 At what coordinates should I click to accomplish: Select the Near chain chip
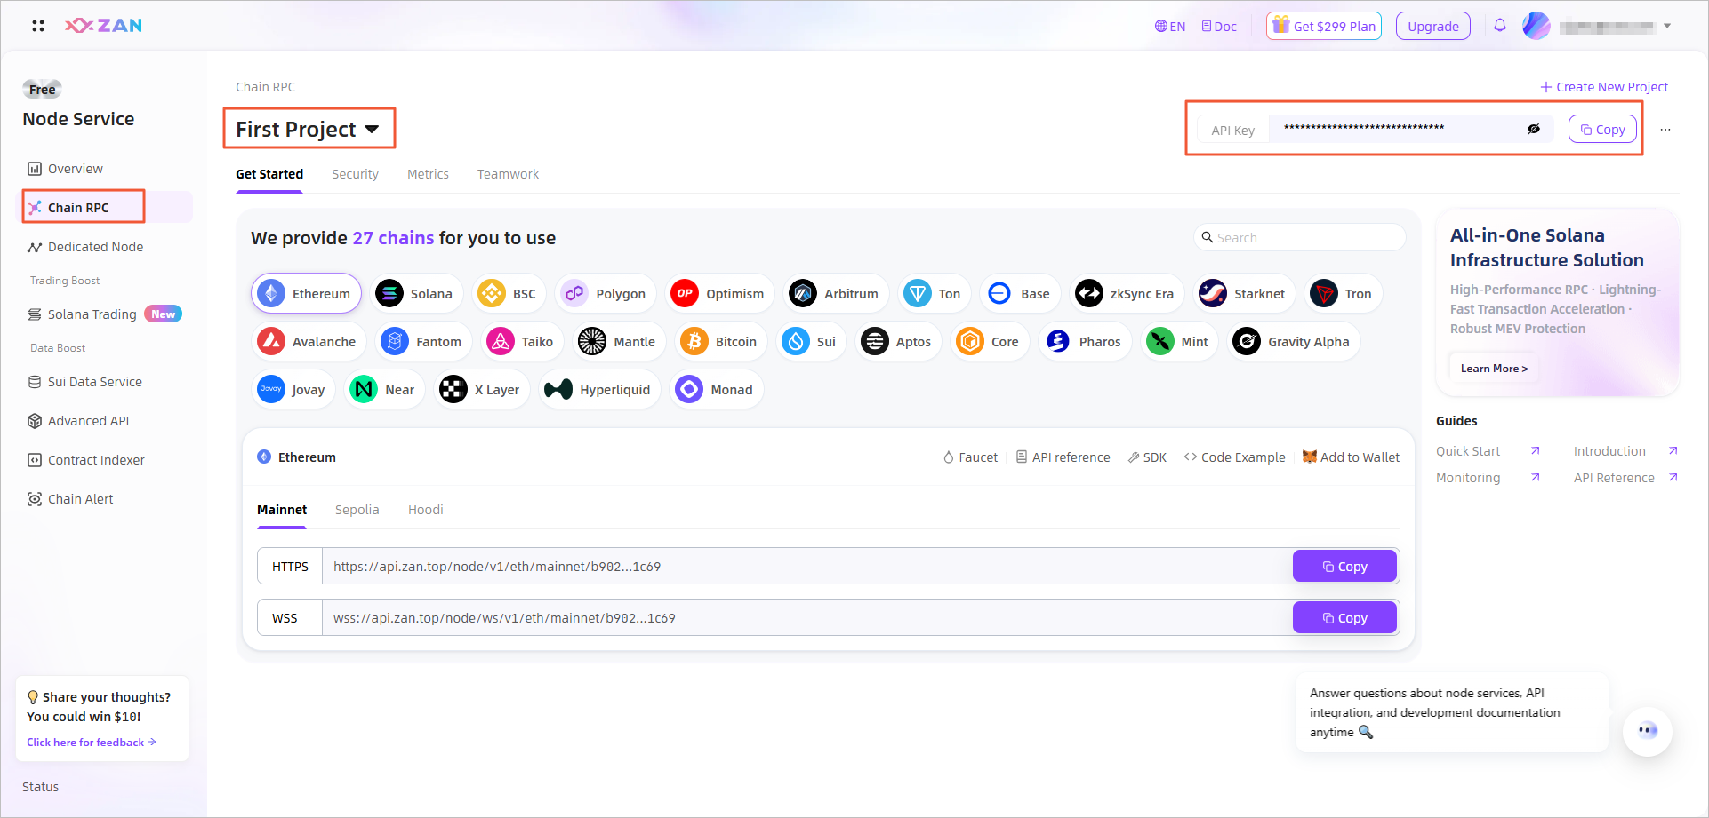coord(384,390)
